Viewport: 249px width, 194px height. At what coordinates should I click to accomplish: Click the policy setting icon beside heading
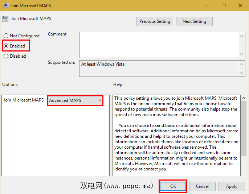[x=5, y=19]
